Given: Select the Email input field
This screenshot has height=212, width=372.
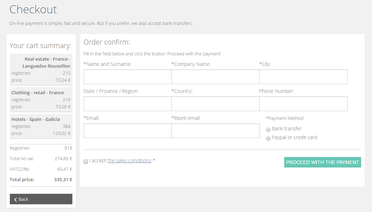Looking at the screenshot, I should point(128,131).
